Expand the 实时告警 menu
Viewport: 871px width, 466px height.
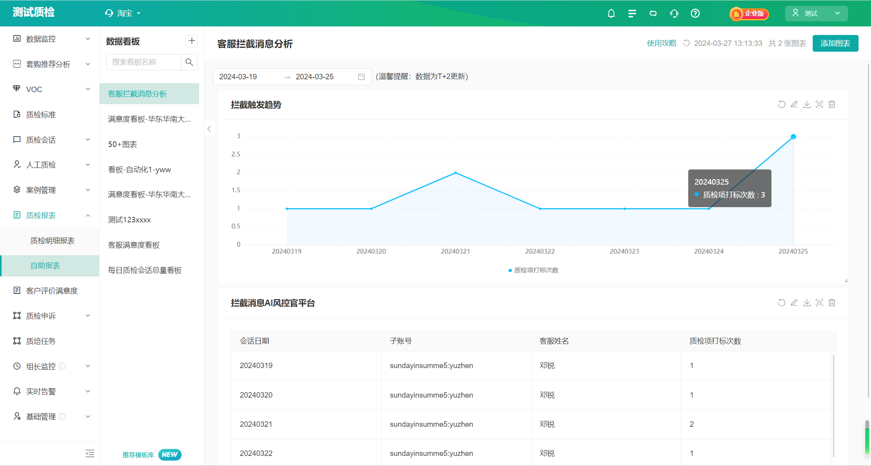click(x=50, y=391)
